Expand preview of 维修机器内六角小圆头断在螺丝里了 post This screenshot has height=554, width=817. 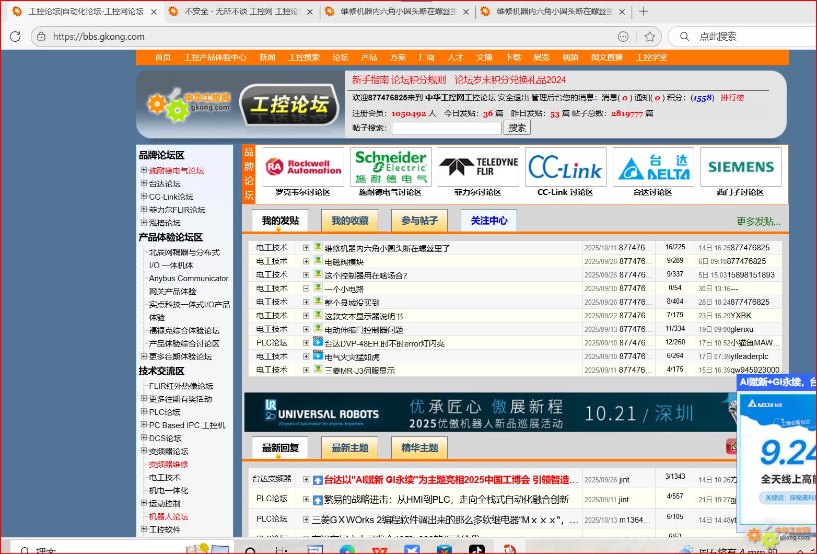pyautogui.click(x=306, y=248)
